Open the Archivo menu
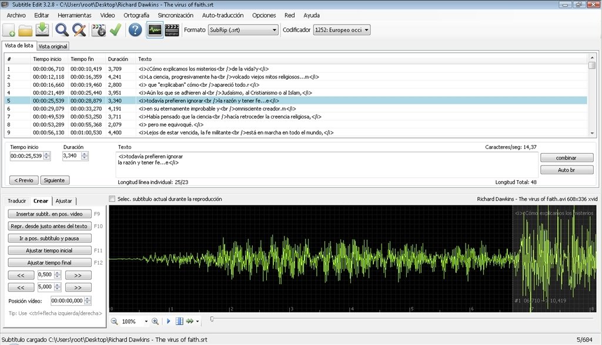602x345 pixels. coord(16,15)
